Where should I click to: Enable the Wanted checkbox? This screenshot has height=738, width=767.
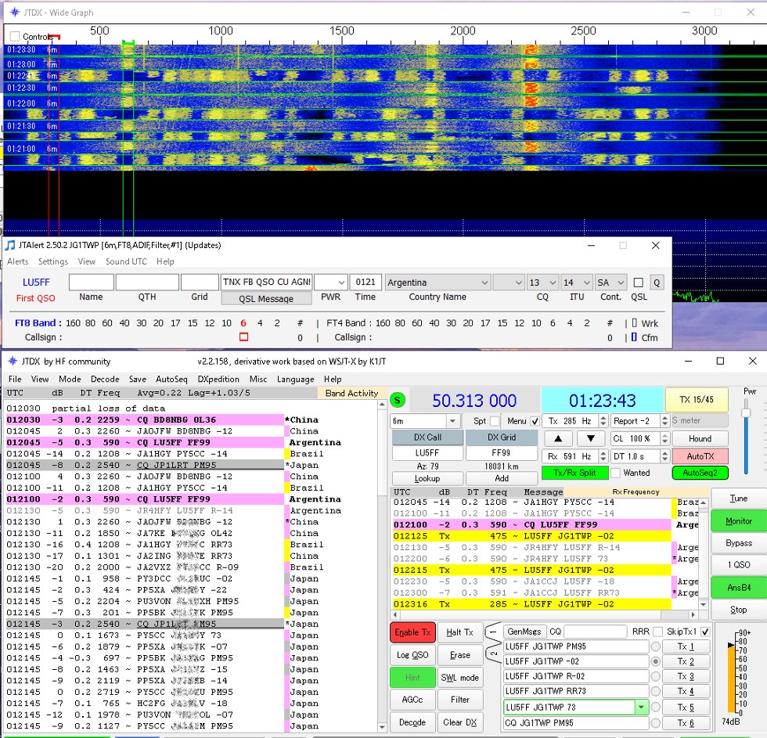tap(615, 473)
